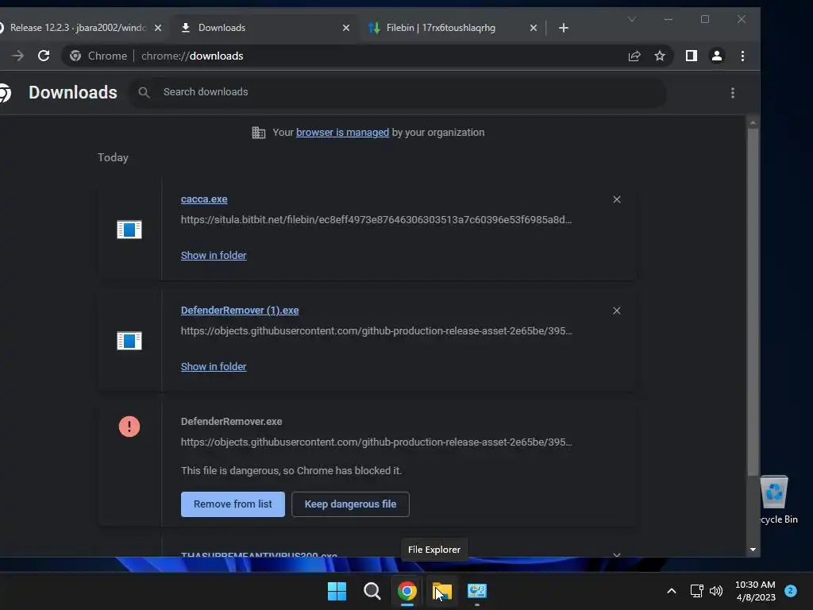Open the DefenderRemover (1).exe link
The image size is (813, 610).
(240, 311)
